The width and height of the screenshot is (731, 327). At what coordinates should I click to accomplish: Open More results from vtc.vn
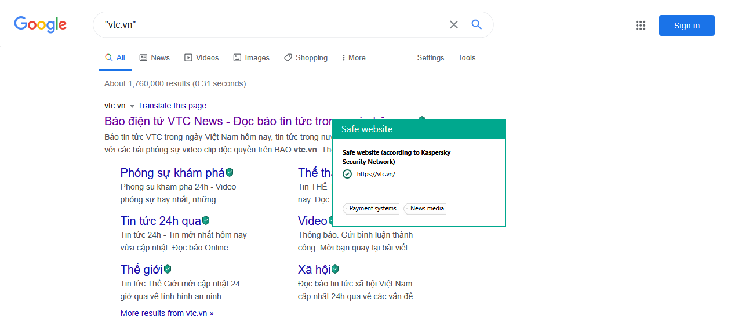coord(167,313)
